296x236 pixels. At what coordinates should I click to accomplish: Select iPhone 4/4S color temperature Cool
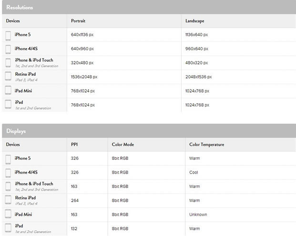click(x=194, y=172)
